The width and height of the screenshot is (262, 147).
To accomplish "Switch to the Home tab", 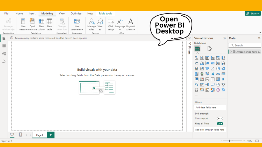I will point(19,14).
